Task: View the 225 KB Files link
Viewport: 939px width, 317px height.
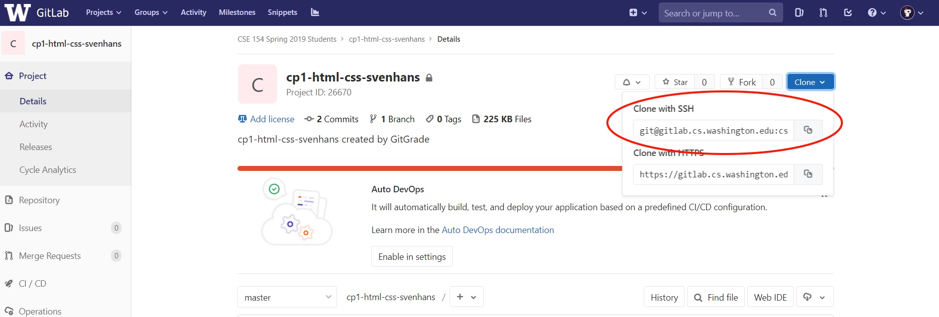Action: pos(502,119)
